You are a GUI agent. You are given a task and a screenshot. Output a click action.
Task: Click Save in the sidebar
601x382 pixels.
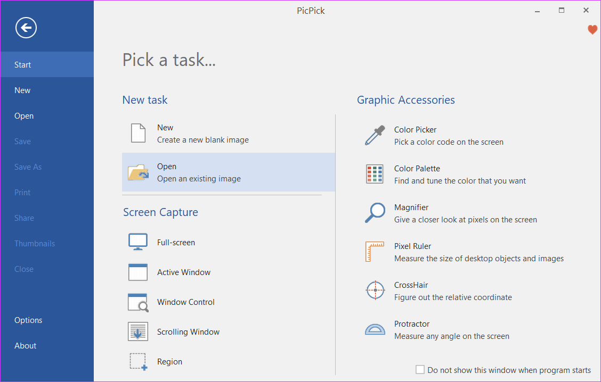click(x=47, y=141)
